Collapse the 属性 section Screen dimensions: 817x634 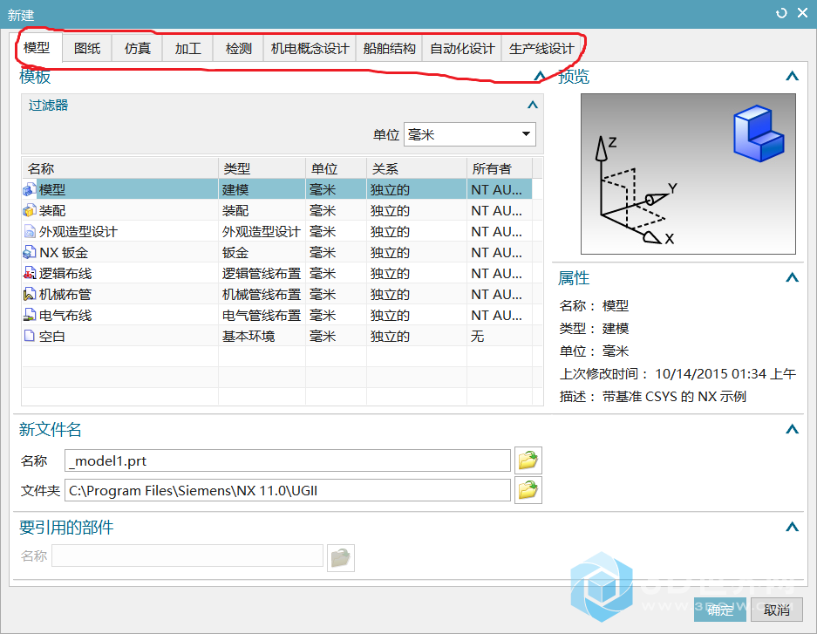click(792, 277)
